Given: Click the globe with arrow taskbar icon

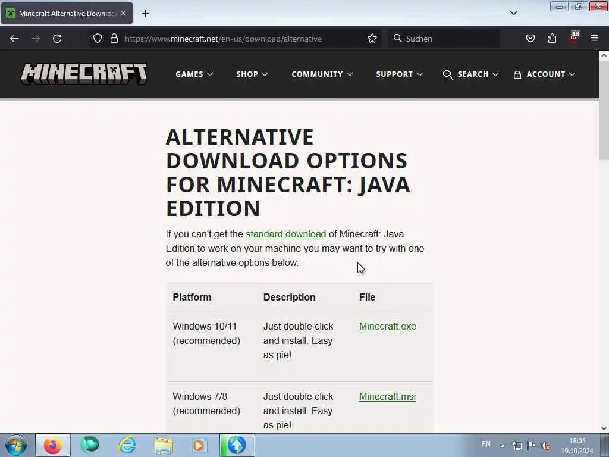Looking at the screenshot, I should (x=237, y=445).
